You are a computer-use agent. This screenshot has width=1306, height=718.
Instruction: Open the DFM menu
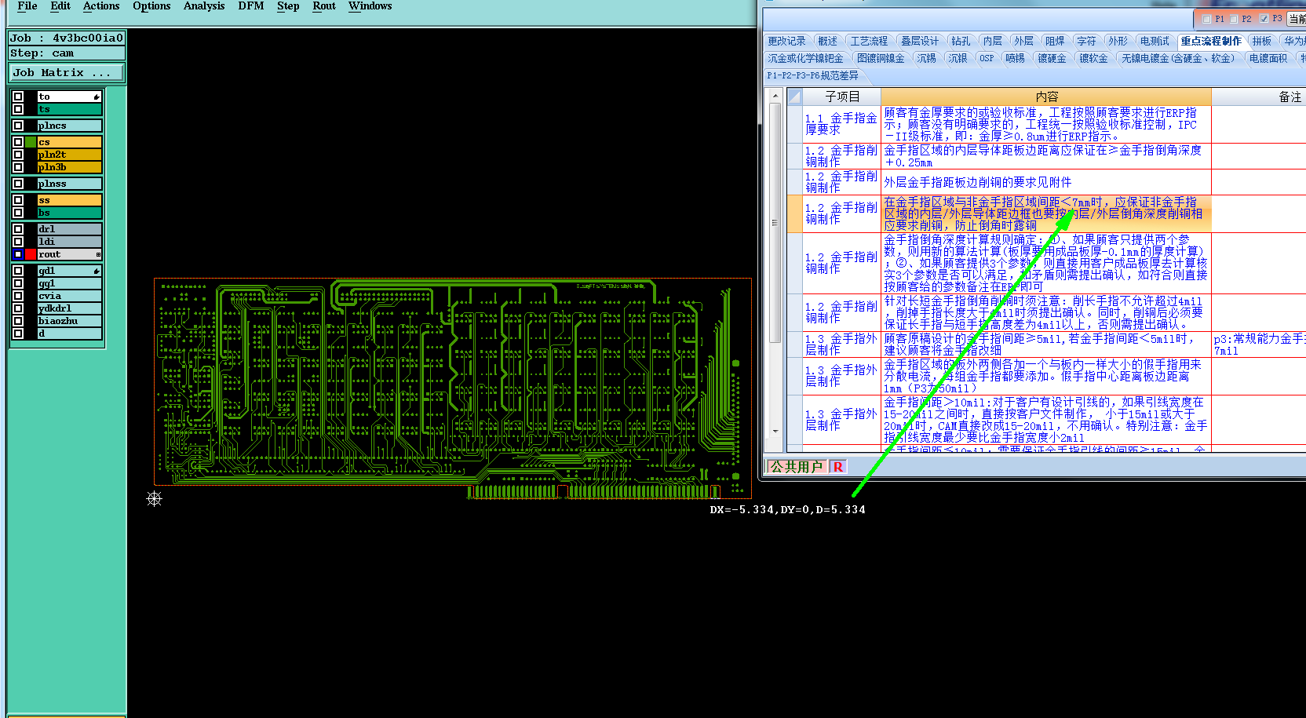pos(251,6)
